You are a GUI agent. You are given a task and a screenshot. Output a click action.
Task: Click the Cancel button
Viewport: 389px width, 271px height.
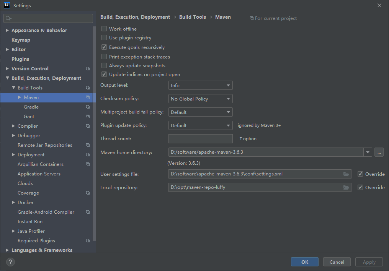pyautogui.click(x=337, y=262)
